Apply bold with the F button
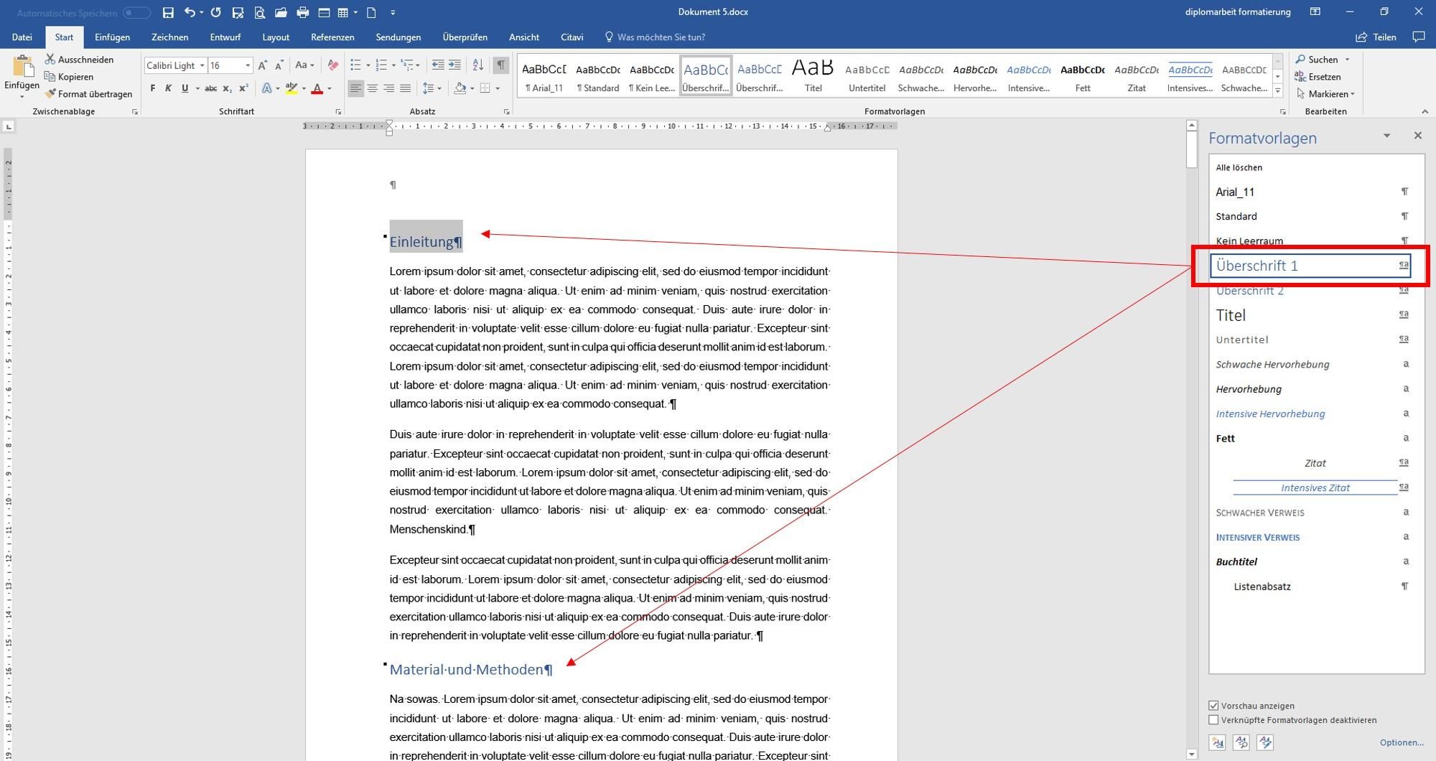 pos(152,88)
